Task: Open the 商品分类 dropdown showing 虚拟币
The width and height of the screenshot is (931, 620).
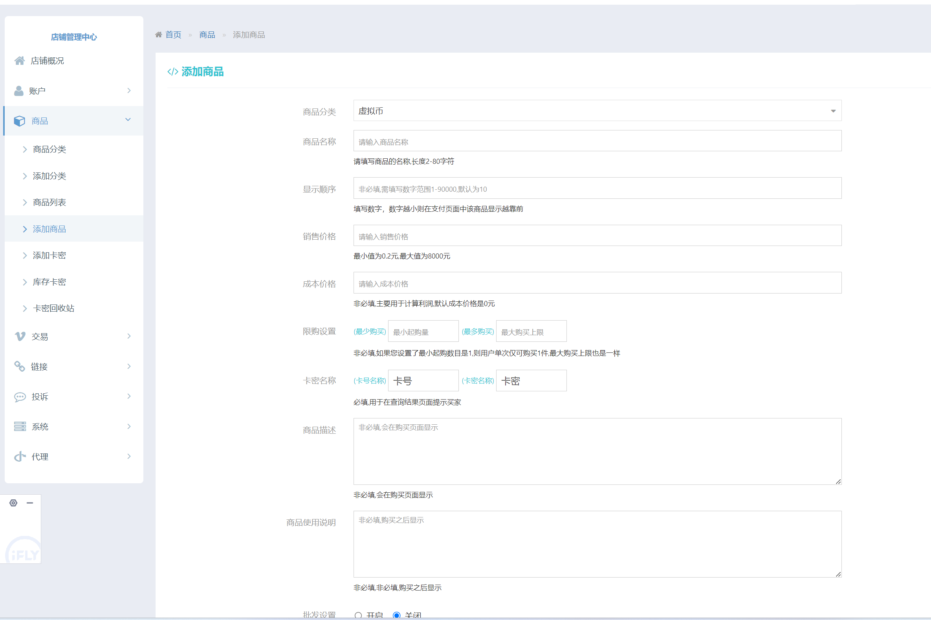Action: coord(597,111)
